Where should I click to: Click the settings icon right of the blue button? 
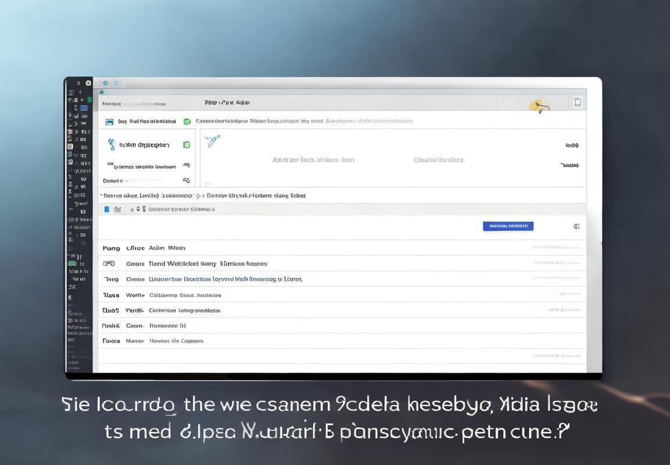(x=576, y=226)
